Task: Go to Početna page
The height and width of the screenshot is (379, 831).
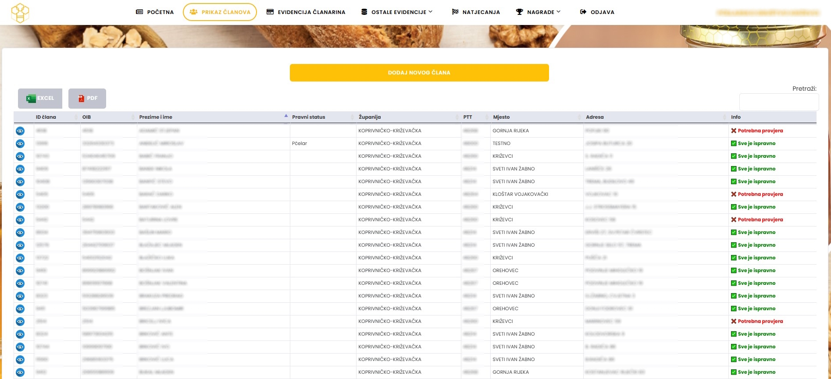Action: (155, 12)
